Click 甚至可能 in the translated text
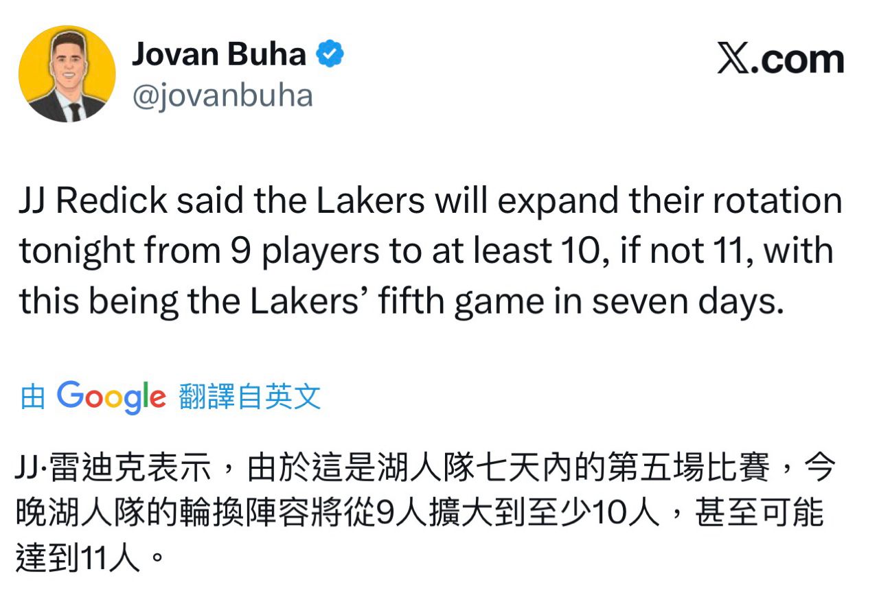 758,513
